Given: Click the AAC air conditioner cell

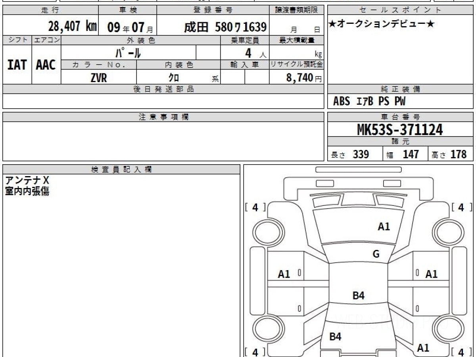Looking at the screenshot, I should click(46, 65).
